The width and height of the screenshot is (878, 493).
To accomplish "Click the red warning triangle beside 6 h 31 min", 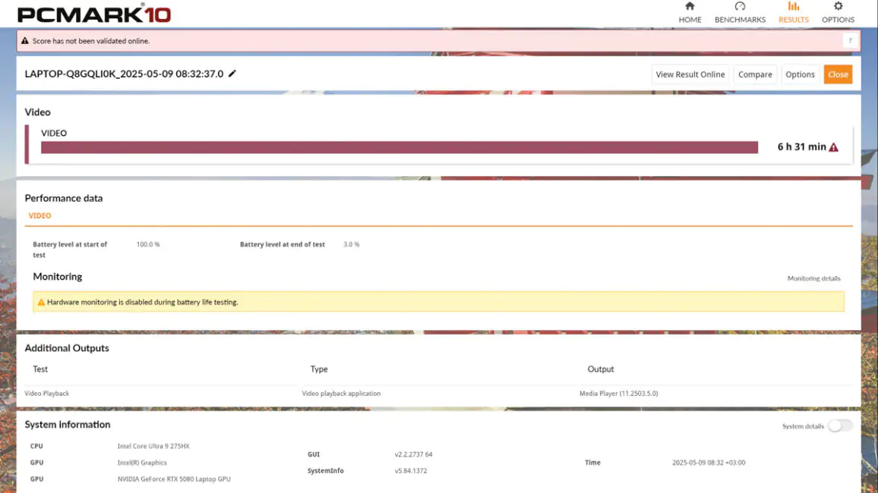I will [834, 147].
